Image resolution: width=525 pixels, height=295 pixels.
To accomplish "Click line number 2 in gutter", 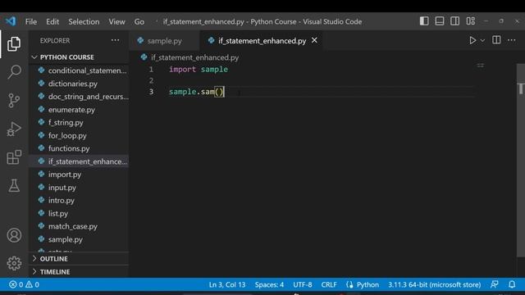I will 151,80.
